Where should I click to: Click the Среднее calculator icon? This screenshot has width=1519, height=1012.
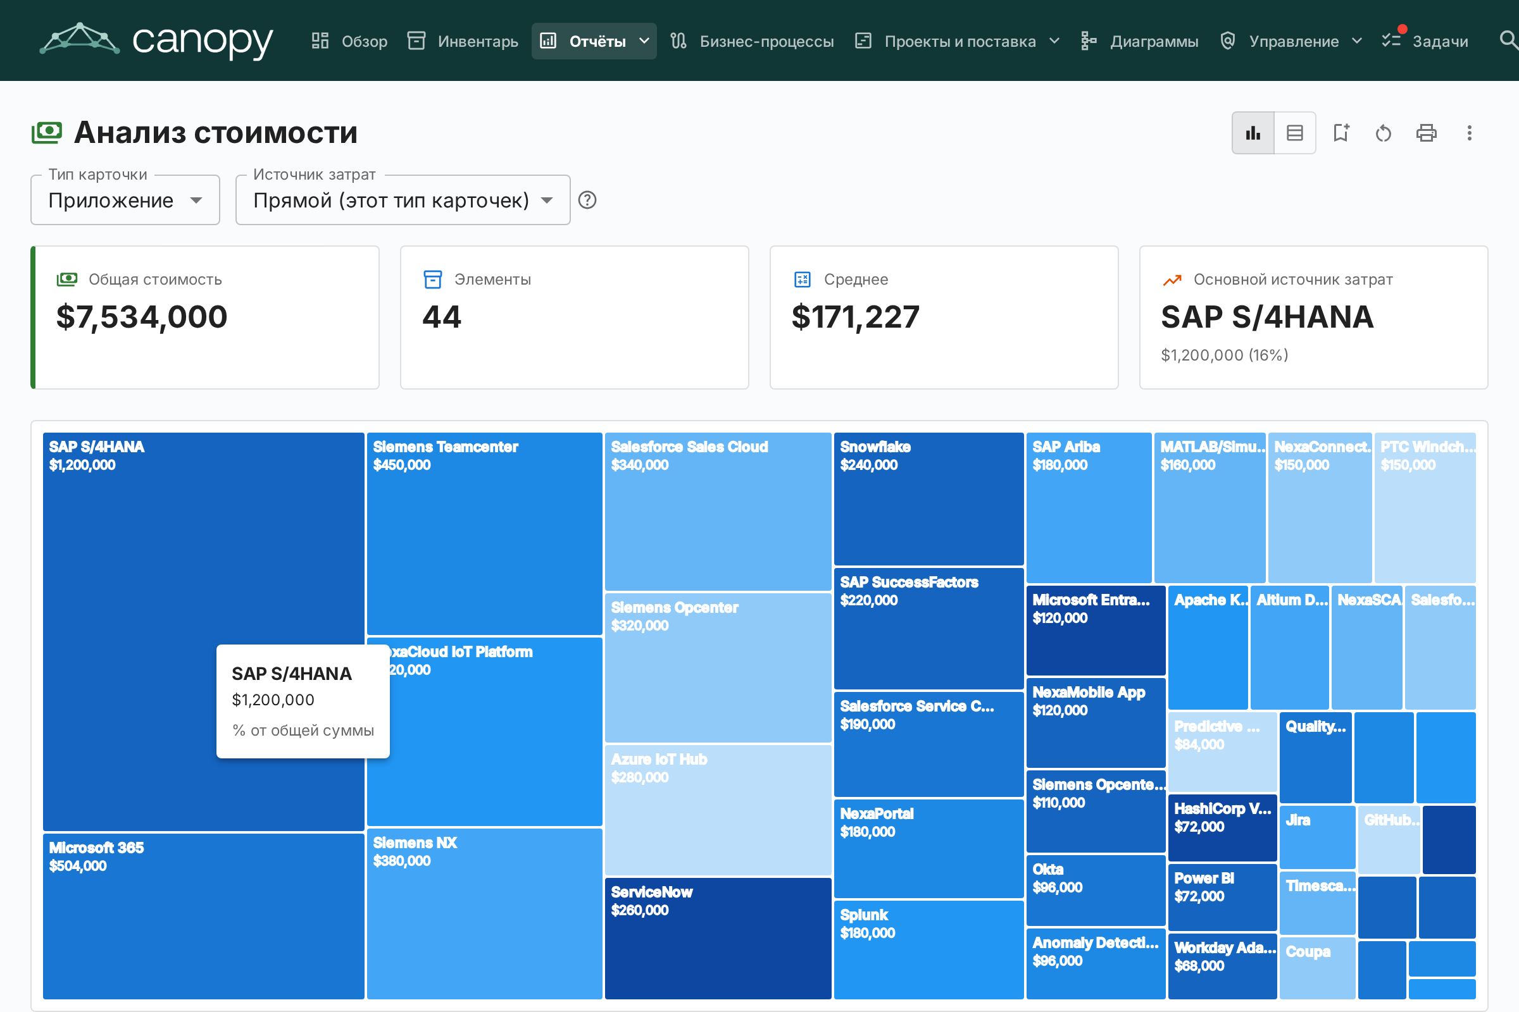click(802, 280)
